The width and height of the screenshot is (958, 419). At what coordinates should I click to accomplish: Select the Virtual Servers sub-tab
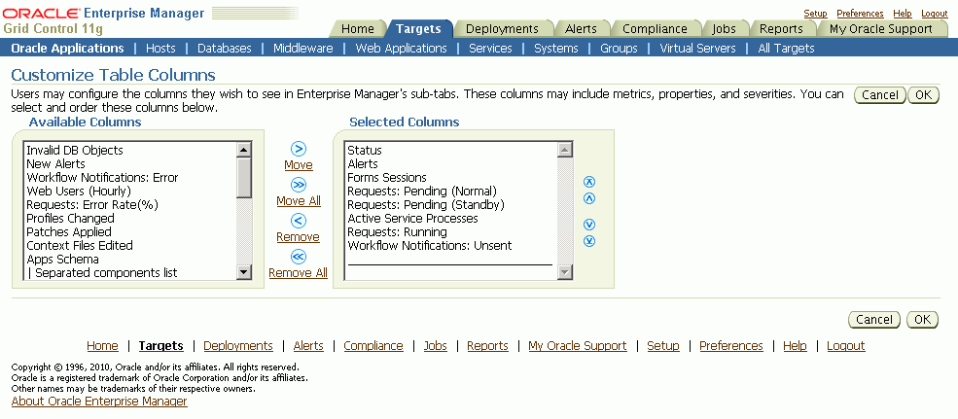click(x=697, y=49)
